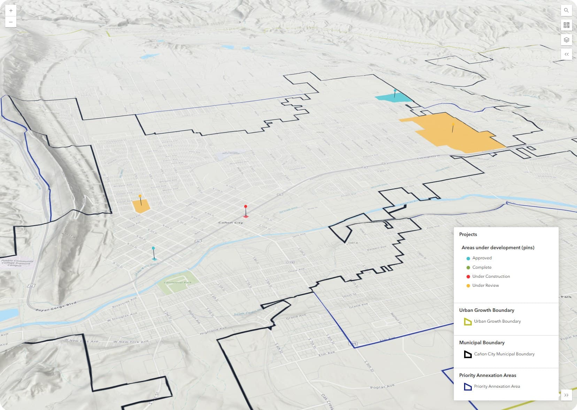Viewport: 577px width, 410px height.
Task: Click the teal Approved pin near Centennial Park
Action: (153, 248)
